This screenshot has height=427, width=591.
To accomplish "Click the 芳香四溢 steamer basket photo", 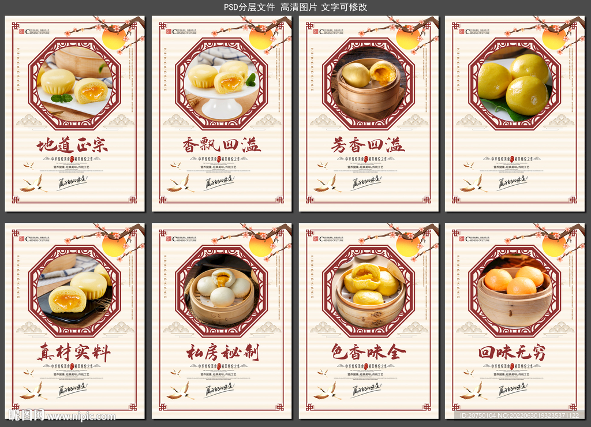I will [x=368, y=84].
